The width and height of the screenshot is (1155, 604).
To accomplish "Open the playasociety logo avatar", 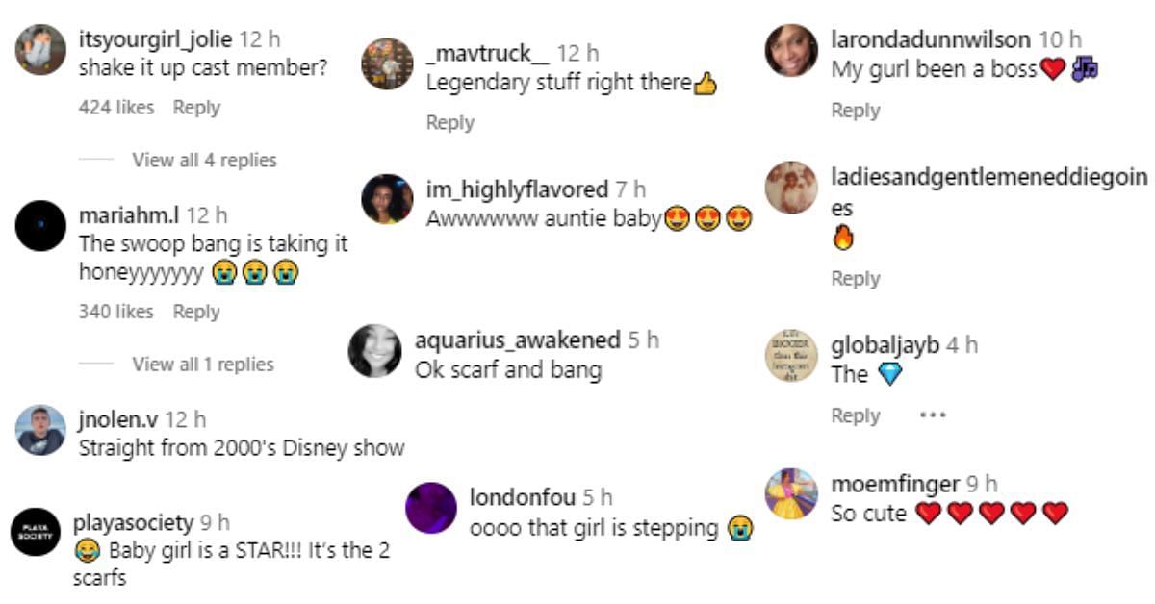I will click(36, 531).
